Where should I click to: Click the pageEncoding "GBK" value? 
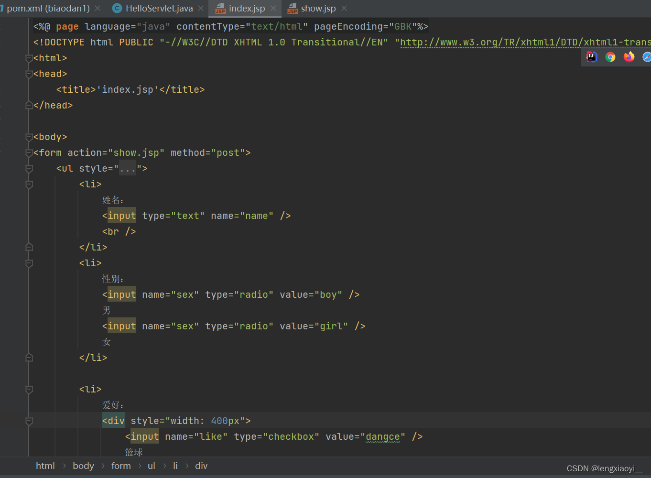pyautogui.click(x=403, y=26)
